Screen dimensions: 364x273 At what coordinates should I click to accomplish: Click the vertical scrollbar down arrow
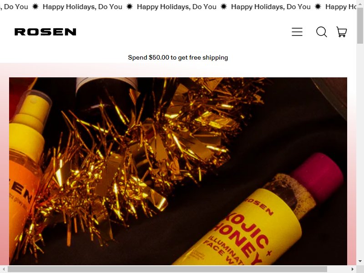pos(360,261)
